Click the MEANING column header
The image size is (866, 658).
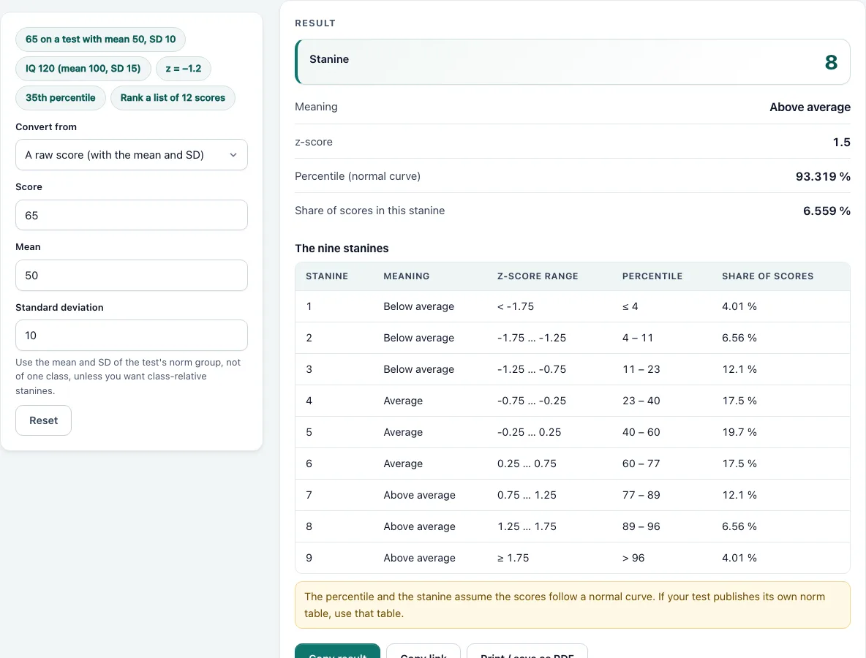pos(407,276)
